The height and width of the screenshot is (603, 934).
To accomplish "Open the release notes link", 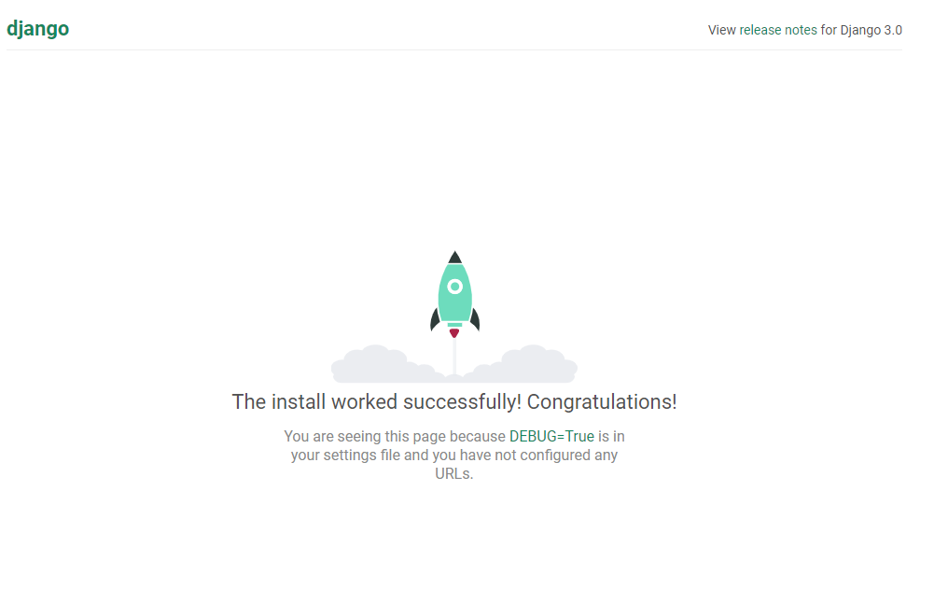I will tap(778, 30).
